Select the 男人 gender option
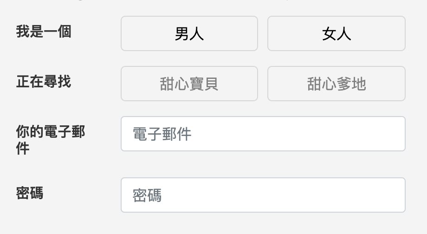 coord(189,33)
